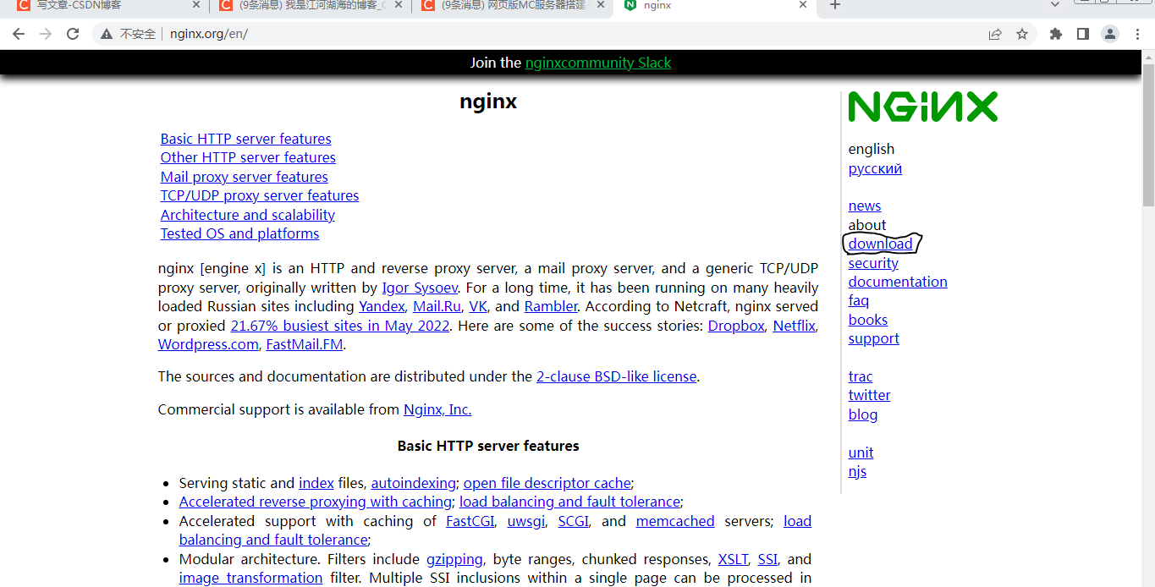Open the Rambler link
This screenshot has width=1155, height=587.
tap(551, 306)
